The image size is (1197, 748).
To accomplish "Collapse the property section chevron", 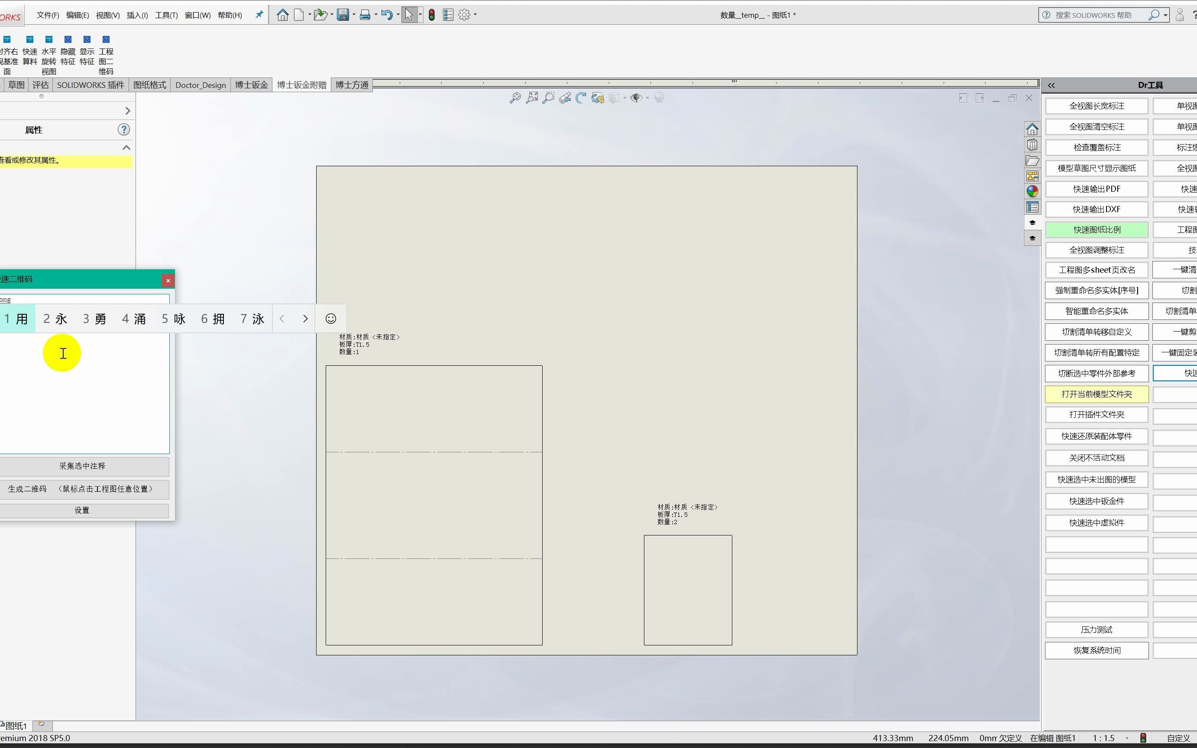I will click(x=127, y=148).
